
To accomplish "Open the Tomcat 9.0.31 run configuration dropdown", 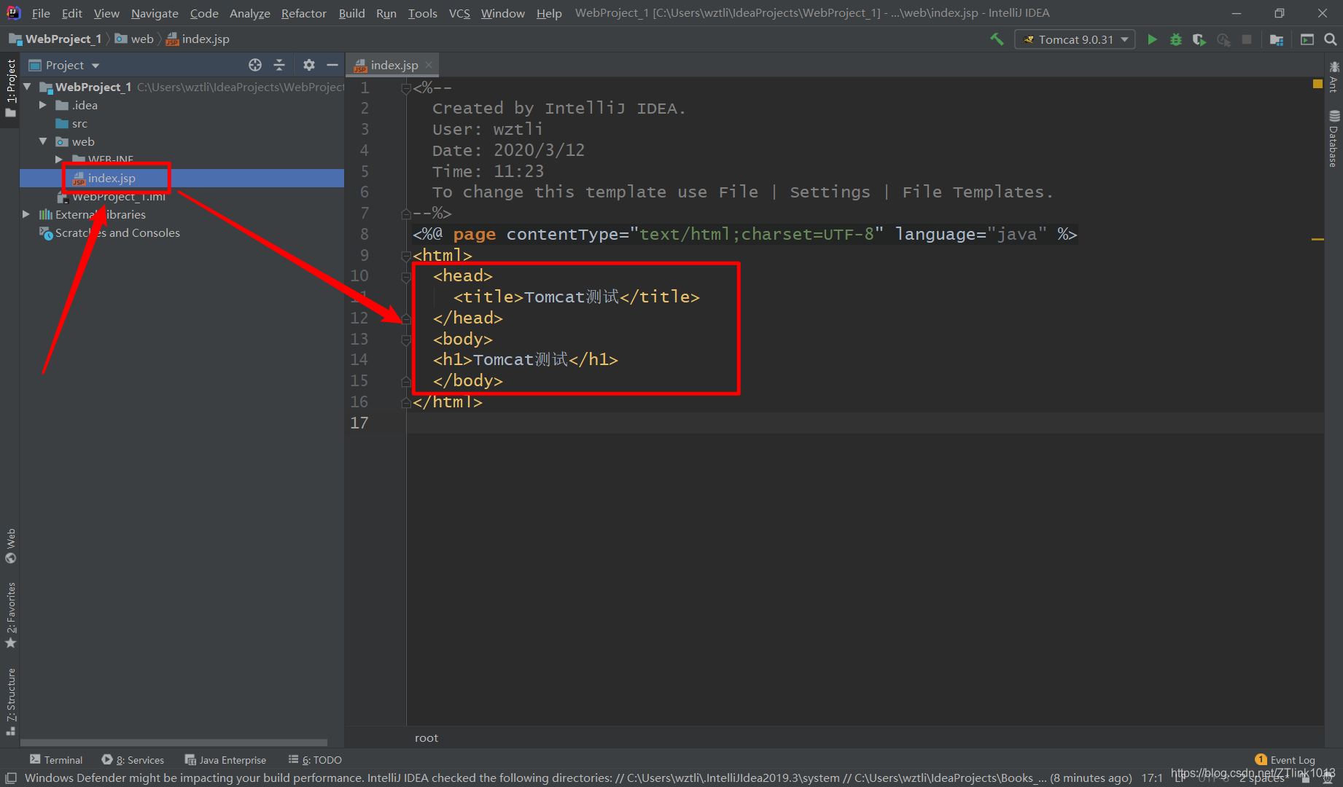I will click(1075, 39).
